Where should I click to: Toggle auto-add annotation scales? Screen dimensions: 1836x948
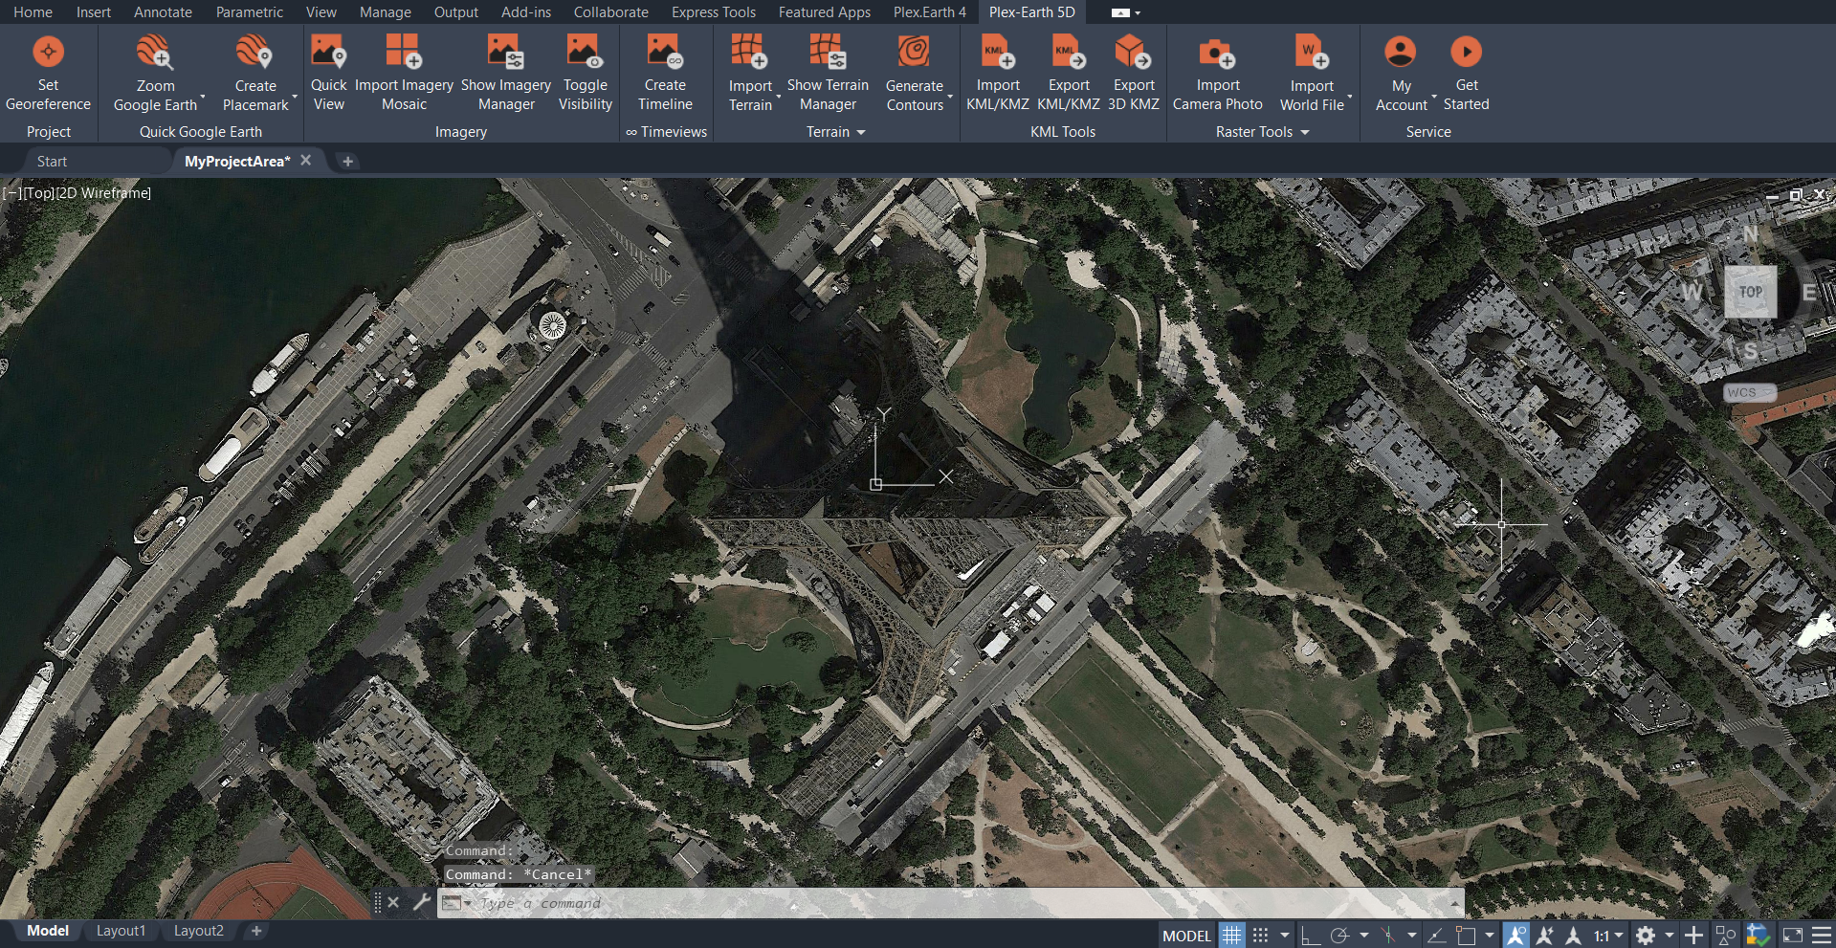point(1544,936)
